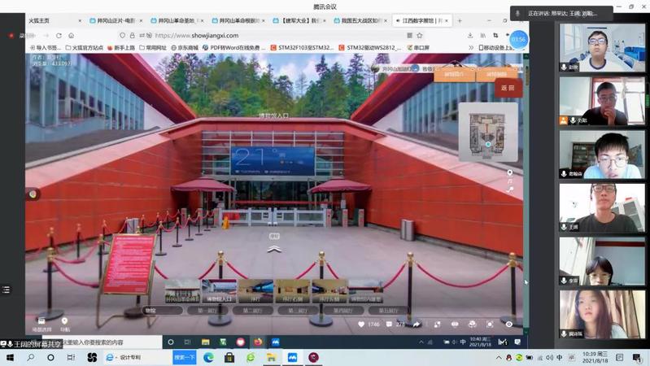Toggle the eye visibility icon in panorama toolbar
The image size is (650, 366).
[509, 325]
